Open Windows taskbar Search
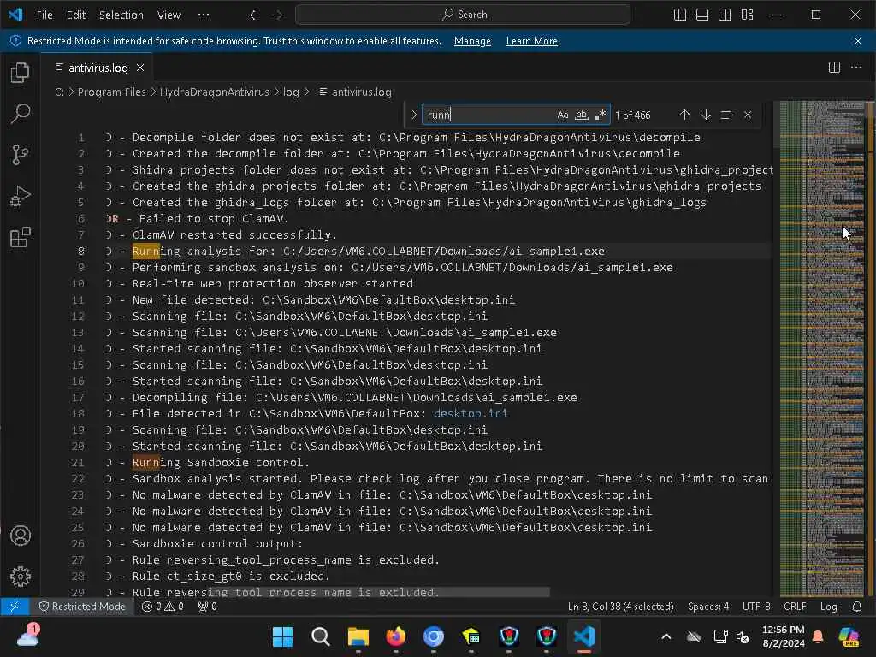Image resolution: width=876 pixels, height=657 pixels. pyautogui.click(x=321, y=636)
